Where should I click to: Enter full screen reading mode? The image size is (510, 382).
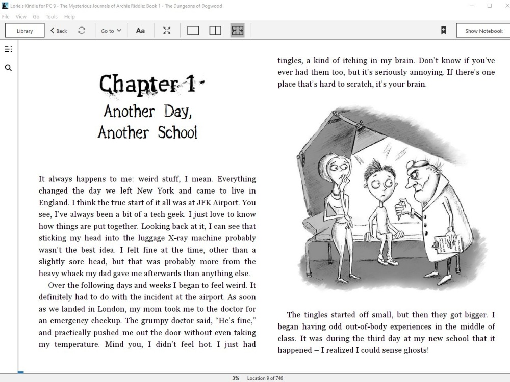tap(167, 31)
